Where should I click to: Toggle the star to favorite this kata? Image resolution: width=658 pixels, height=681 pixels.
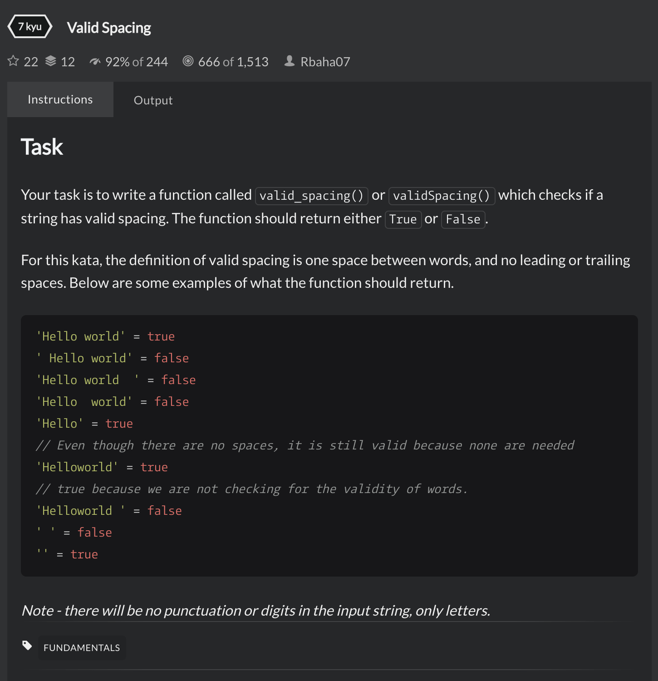click(x=13, y=61)
